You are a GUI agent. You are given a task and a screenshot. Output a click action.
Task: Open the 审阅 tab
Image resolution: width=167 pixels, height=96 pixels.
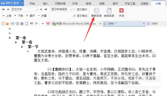88,4
